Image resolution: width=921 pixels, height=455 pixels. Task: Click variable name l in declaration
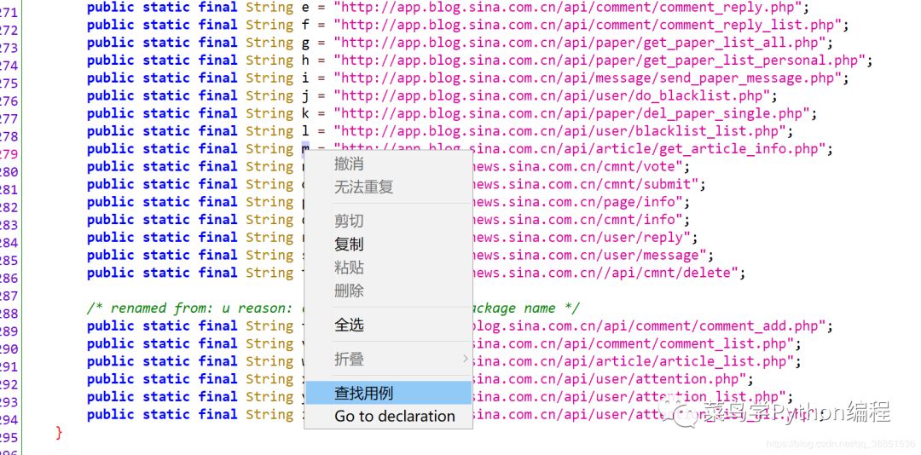tap(305, 131)
